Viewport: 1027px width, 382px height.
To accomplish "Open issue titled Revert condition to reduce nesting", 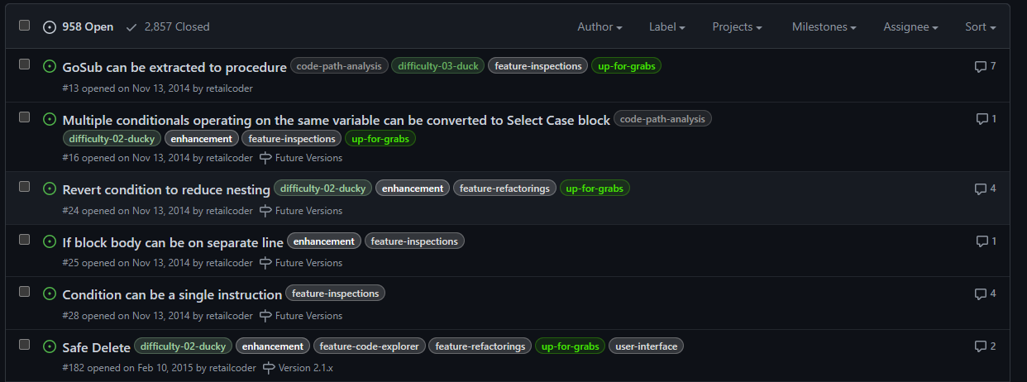I will click(x=166, y=189).
